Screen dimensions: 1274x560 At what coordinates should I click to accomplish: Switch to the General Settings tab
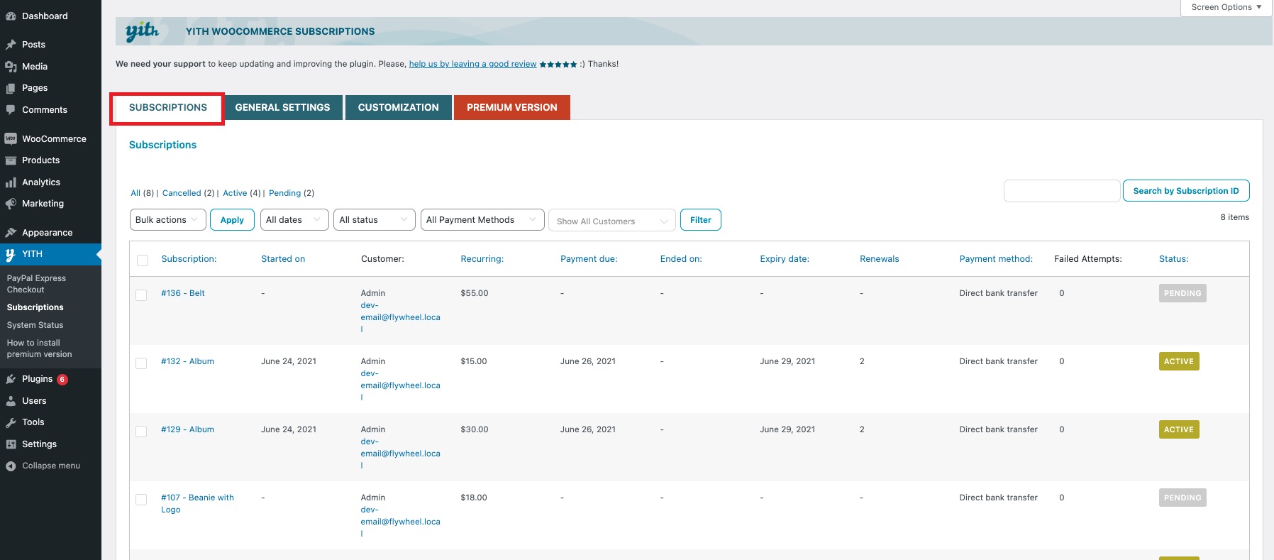[x=282, y=108]
